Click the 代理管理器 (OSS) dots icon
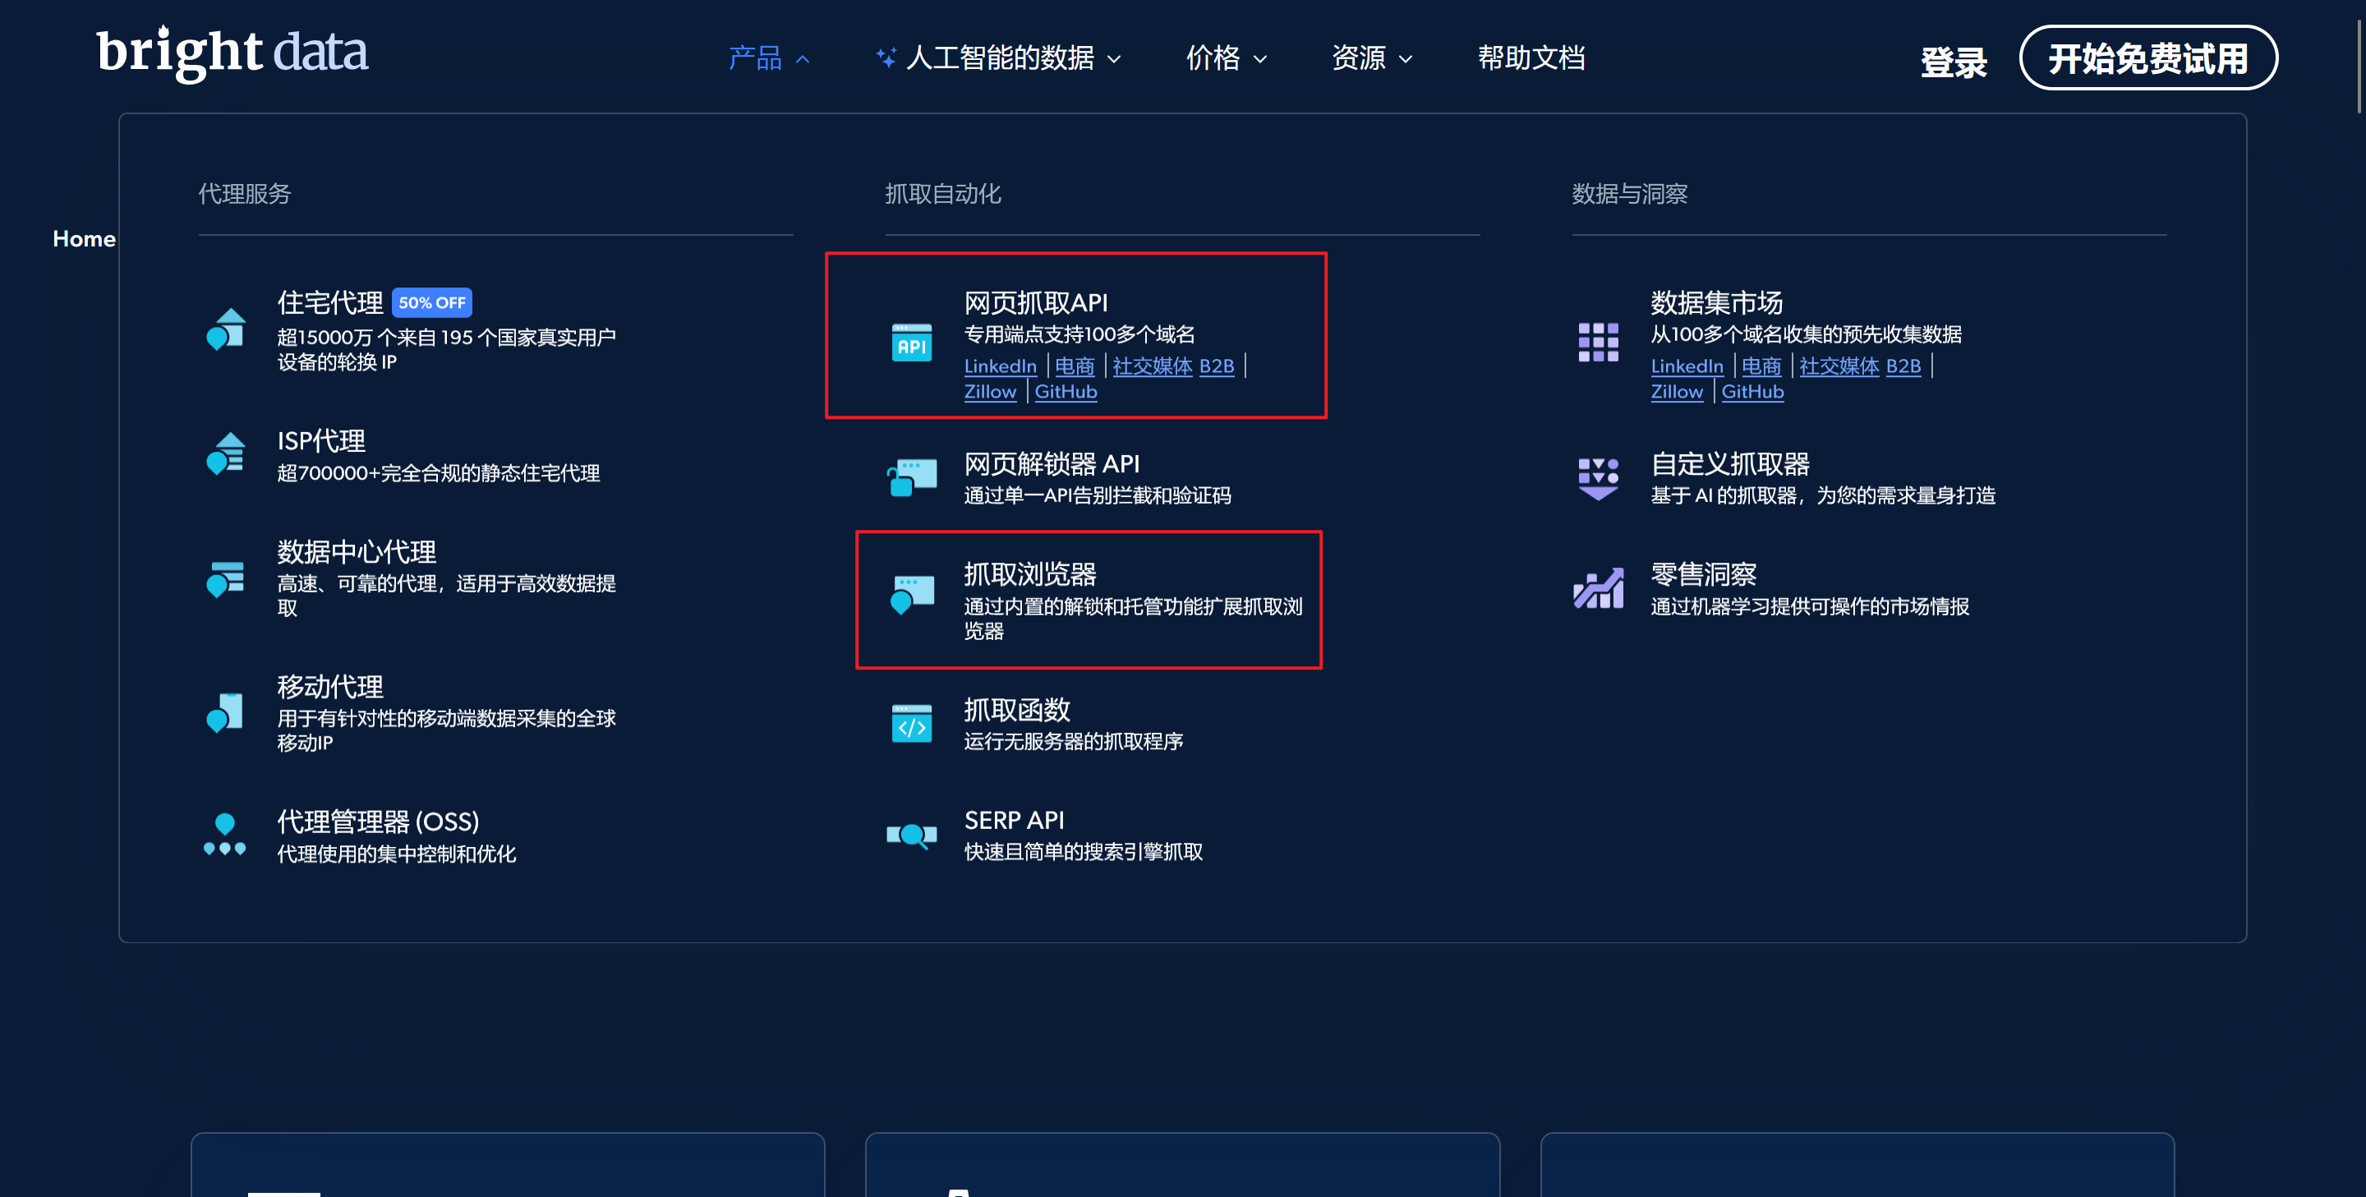This screenshot has width=2366, height=1197. point(224,834)
